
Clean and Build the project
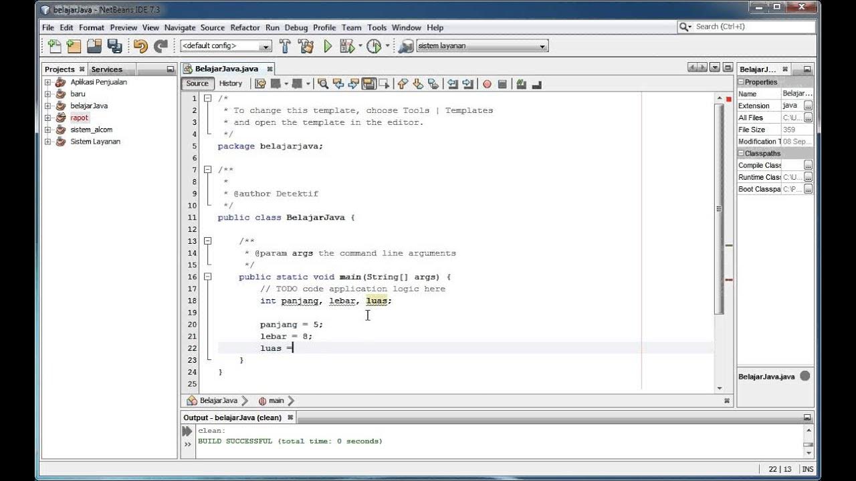tap(306, 46)
